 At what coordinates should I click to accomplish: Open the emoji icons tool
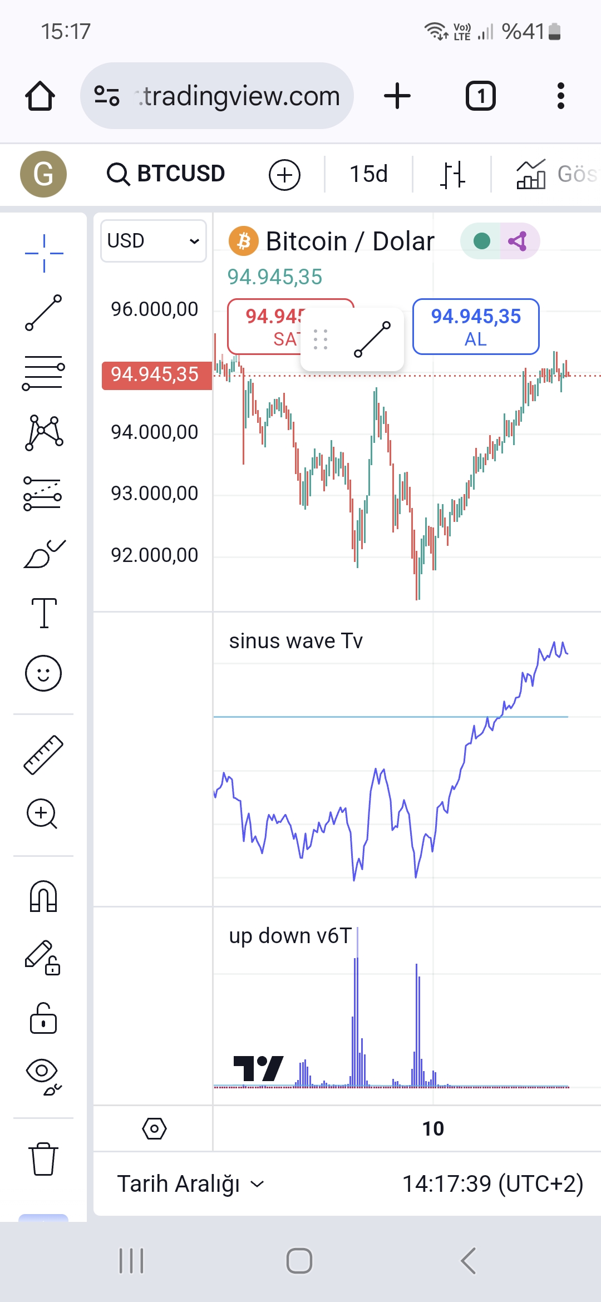tap(43, 673)
